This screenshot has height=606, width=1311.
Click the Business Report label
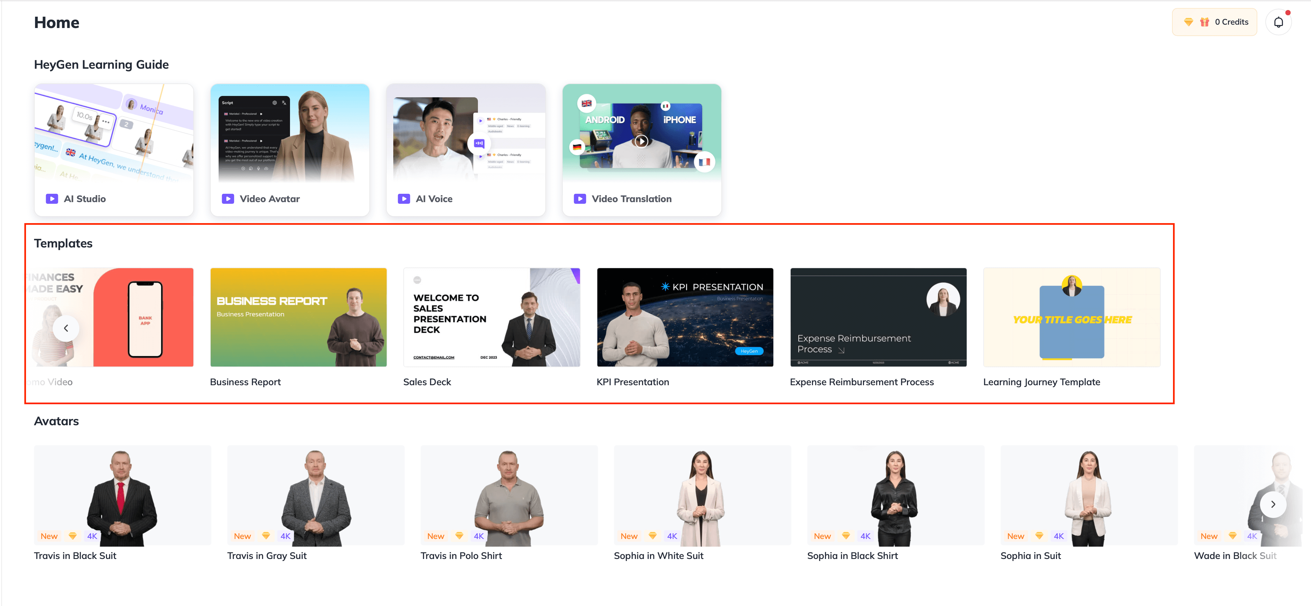click(245, 382)
